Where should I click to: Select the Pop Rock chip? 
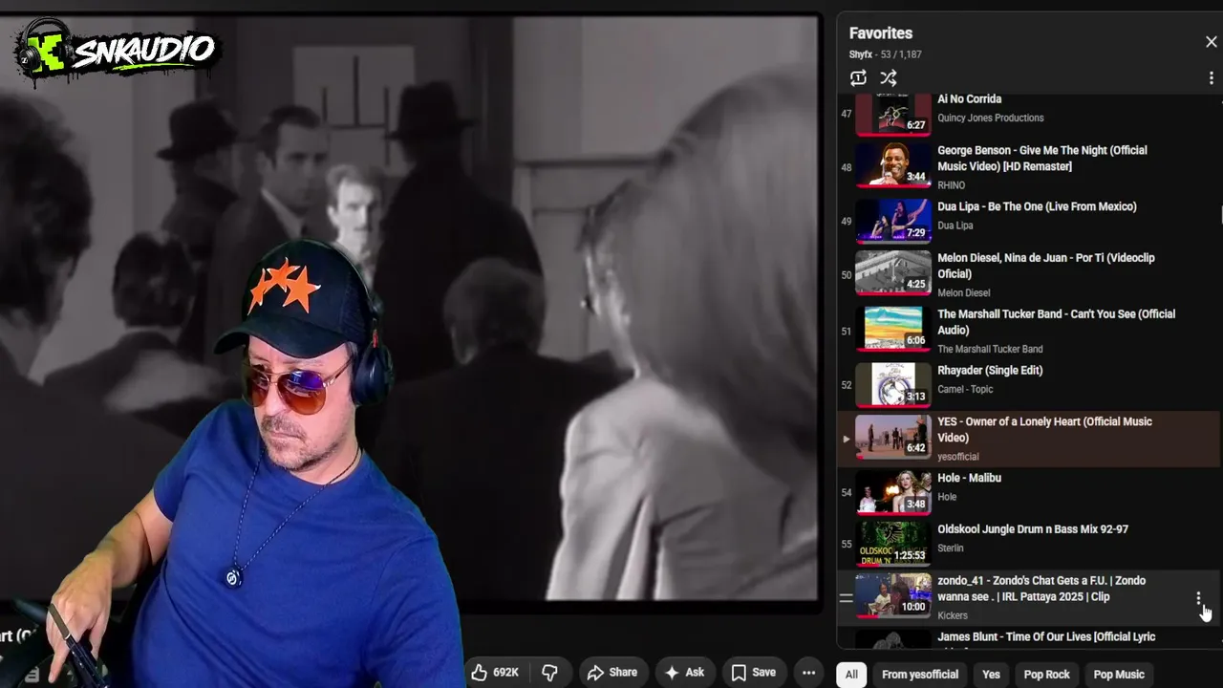tap(1047, 675)
